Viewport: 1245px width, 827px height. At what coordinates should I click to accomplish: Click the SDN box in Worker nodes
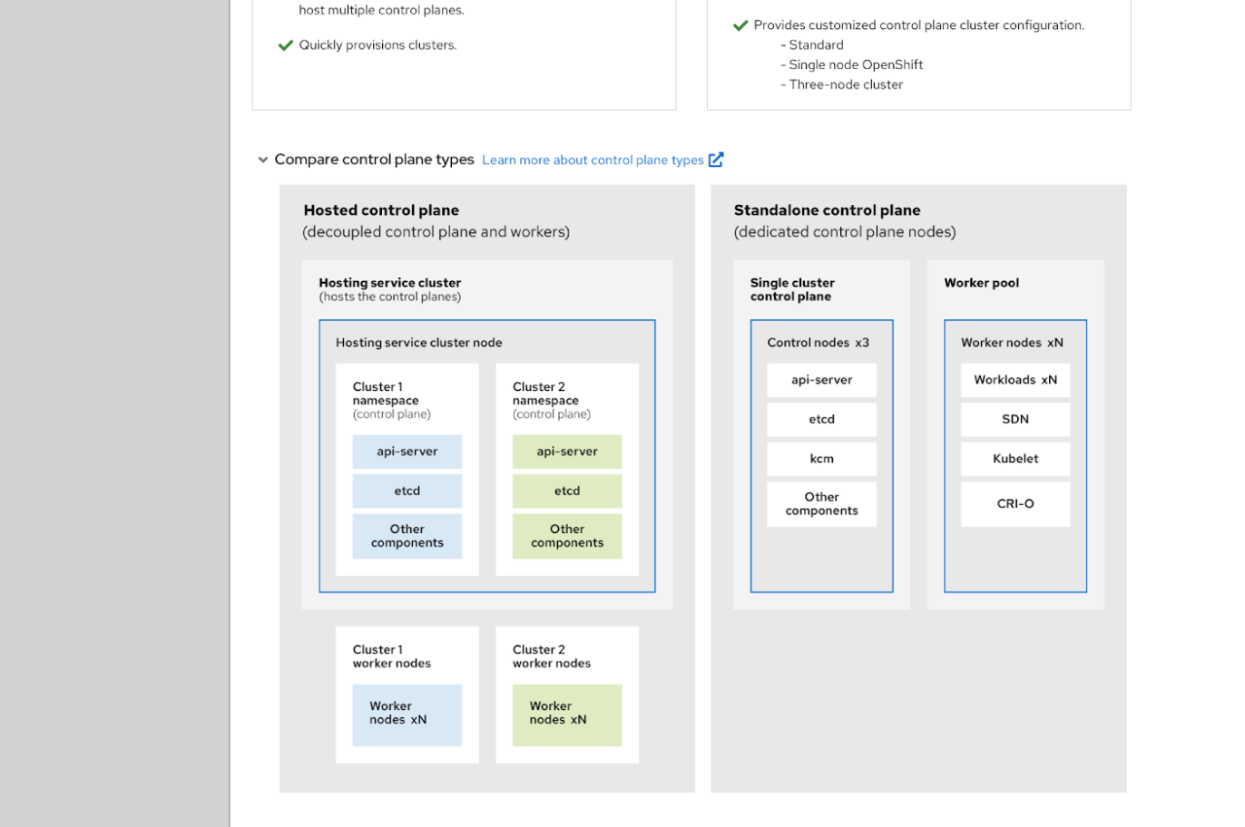tap(1015, 419)
